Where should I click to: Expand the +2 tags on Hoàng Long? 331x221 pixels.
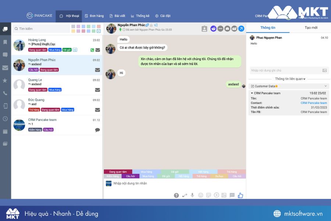coord(75,50)
